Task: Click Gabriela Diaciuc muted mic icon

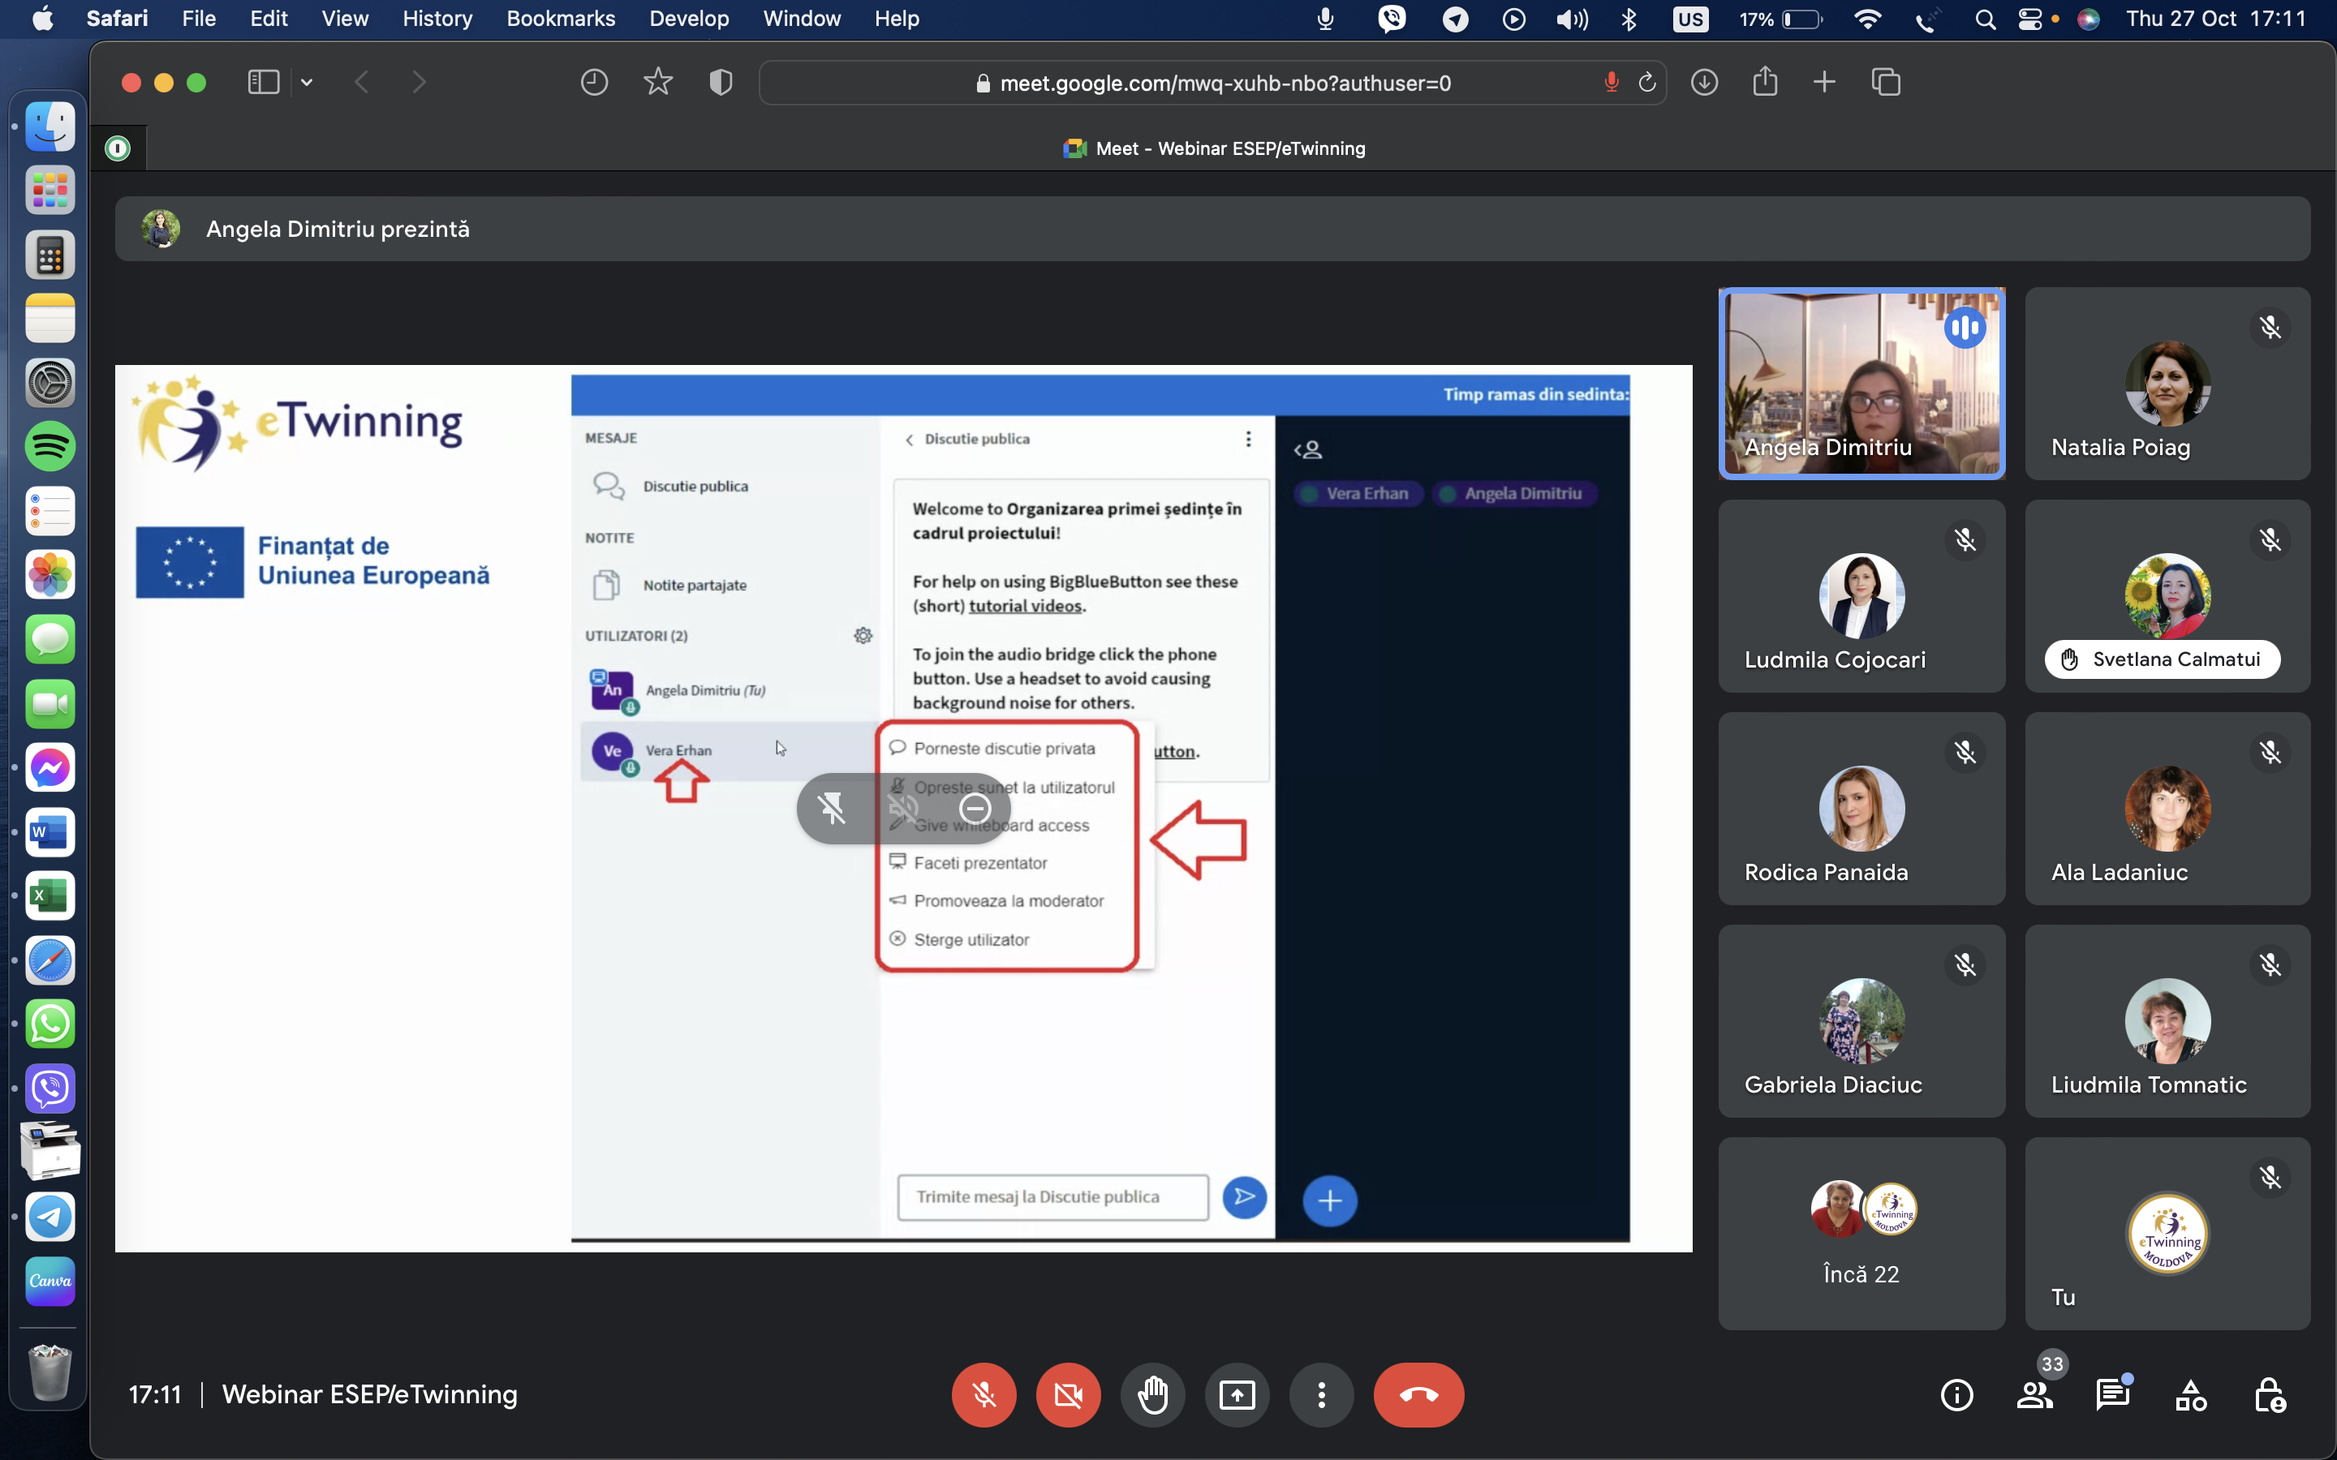Action: (1965, 964)
